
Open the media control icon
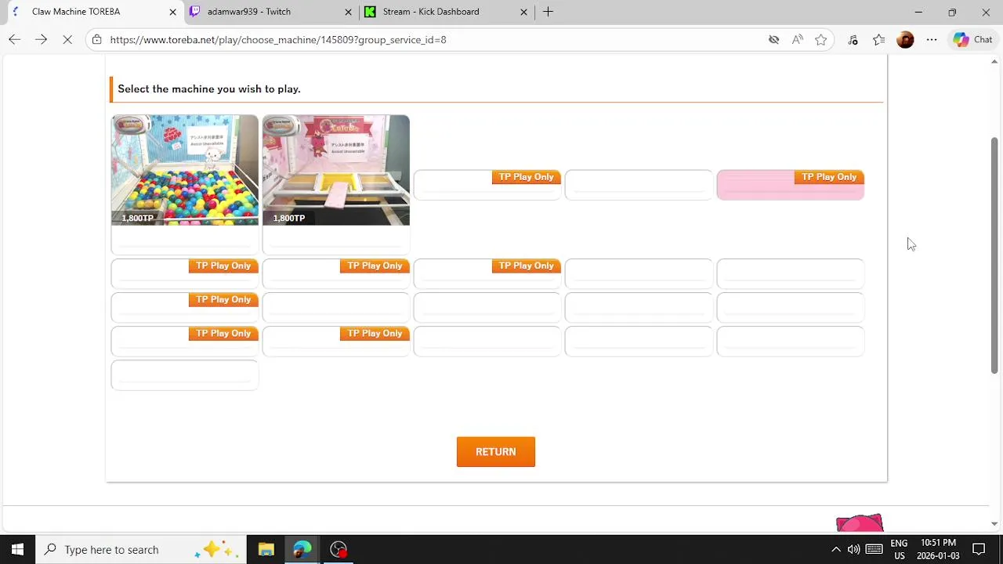coord(853,39)
